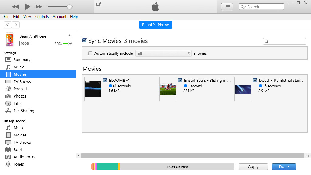Click the horizontal scrollbar track

[193, 156]
